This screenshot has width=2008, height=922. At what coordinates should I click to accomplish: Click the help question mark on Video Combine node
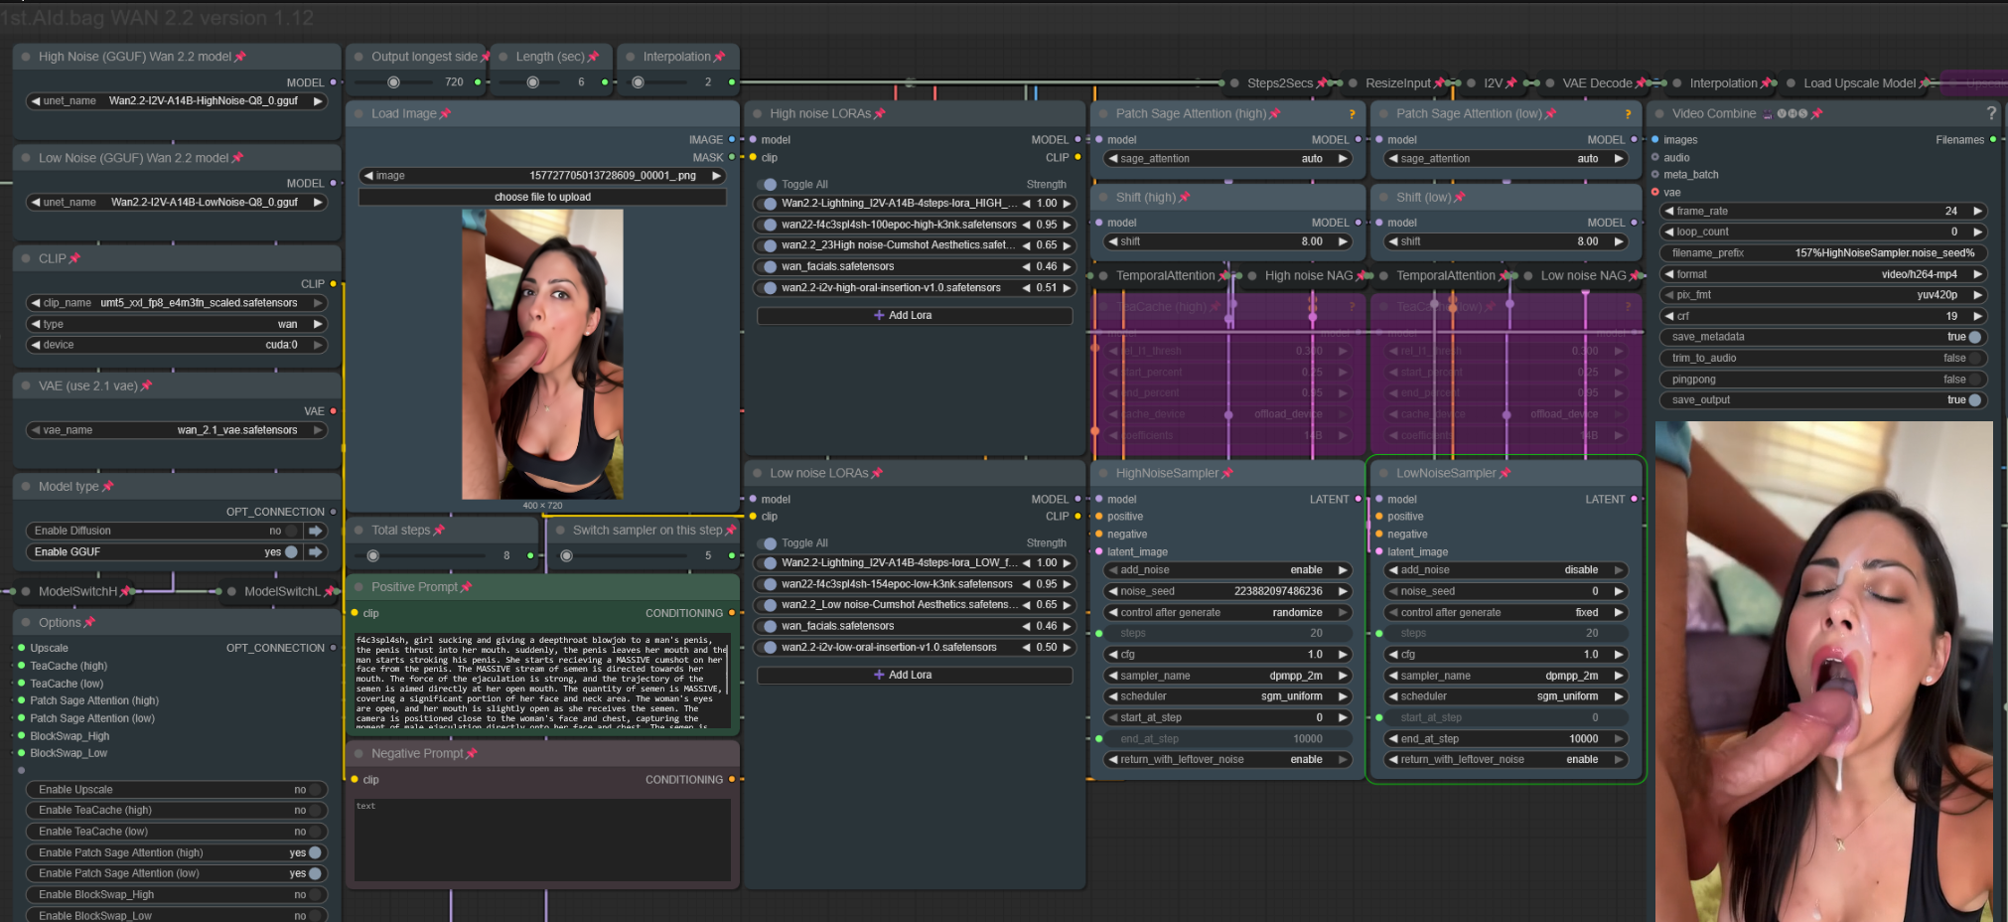(x=1990, y=113)
